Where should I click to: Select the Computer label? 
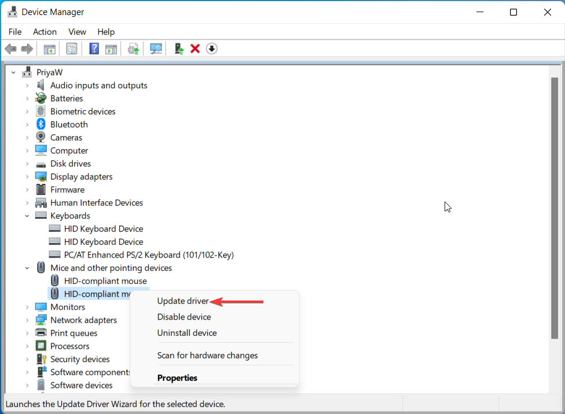(69, 151)
